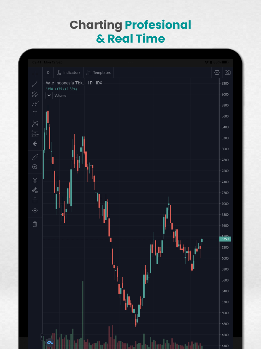This screenshot has height=349, width=261.
Task: Pick the brush drawing tool
Action: (35, 104)
